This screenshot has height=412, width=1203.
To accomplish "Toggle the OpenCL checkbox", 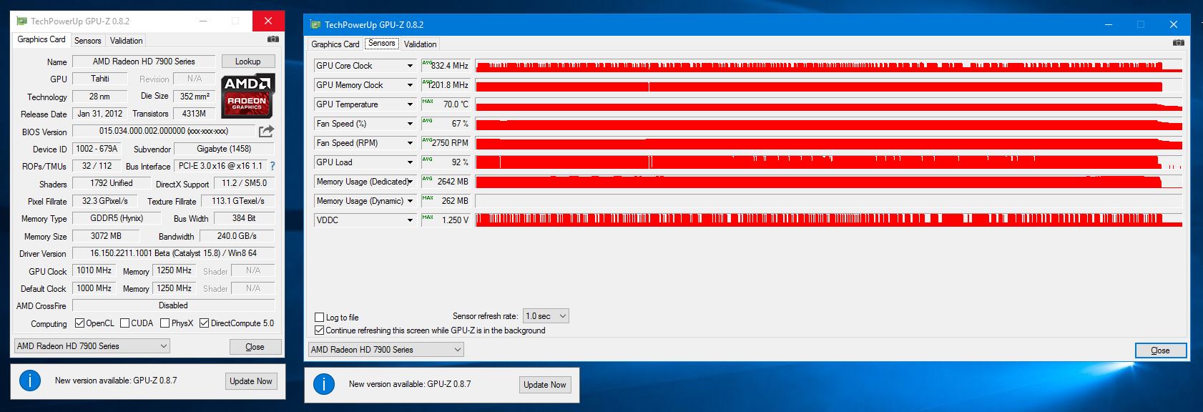I will click(x=80, y=323).
